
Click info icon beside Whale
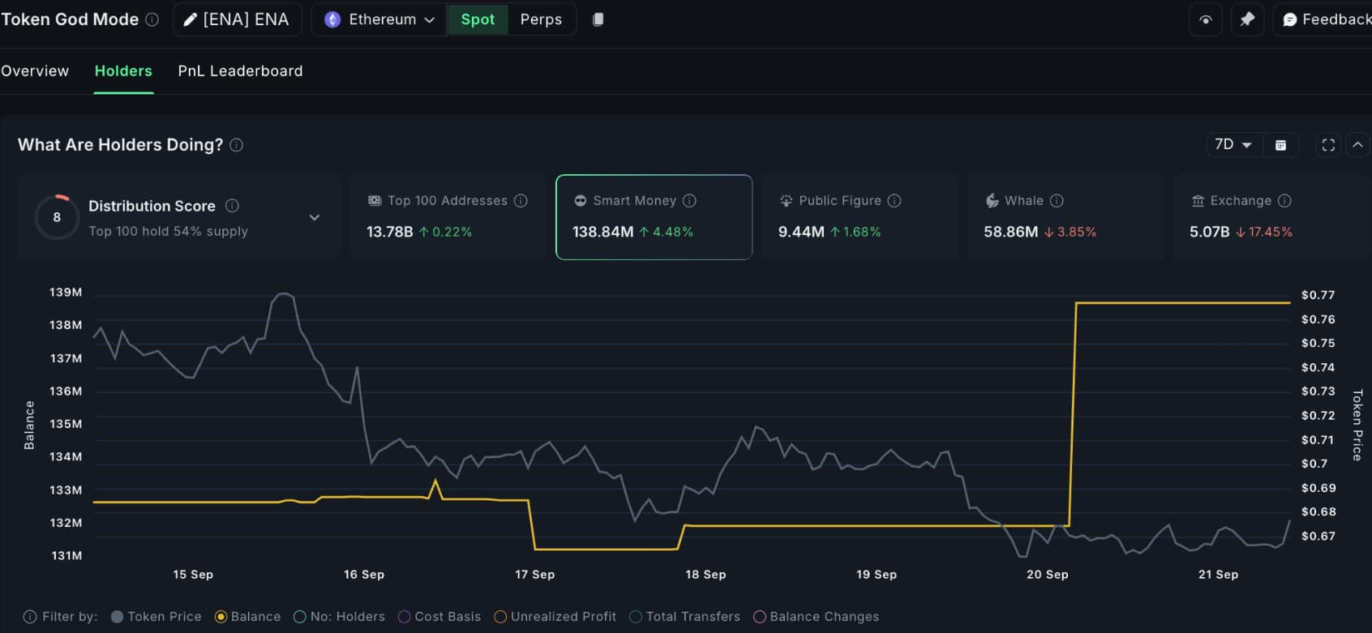pos(1057,200)
